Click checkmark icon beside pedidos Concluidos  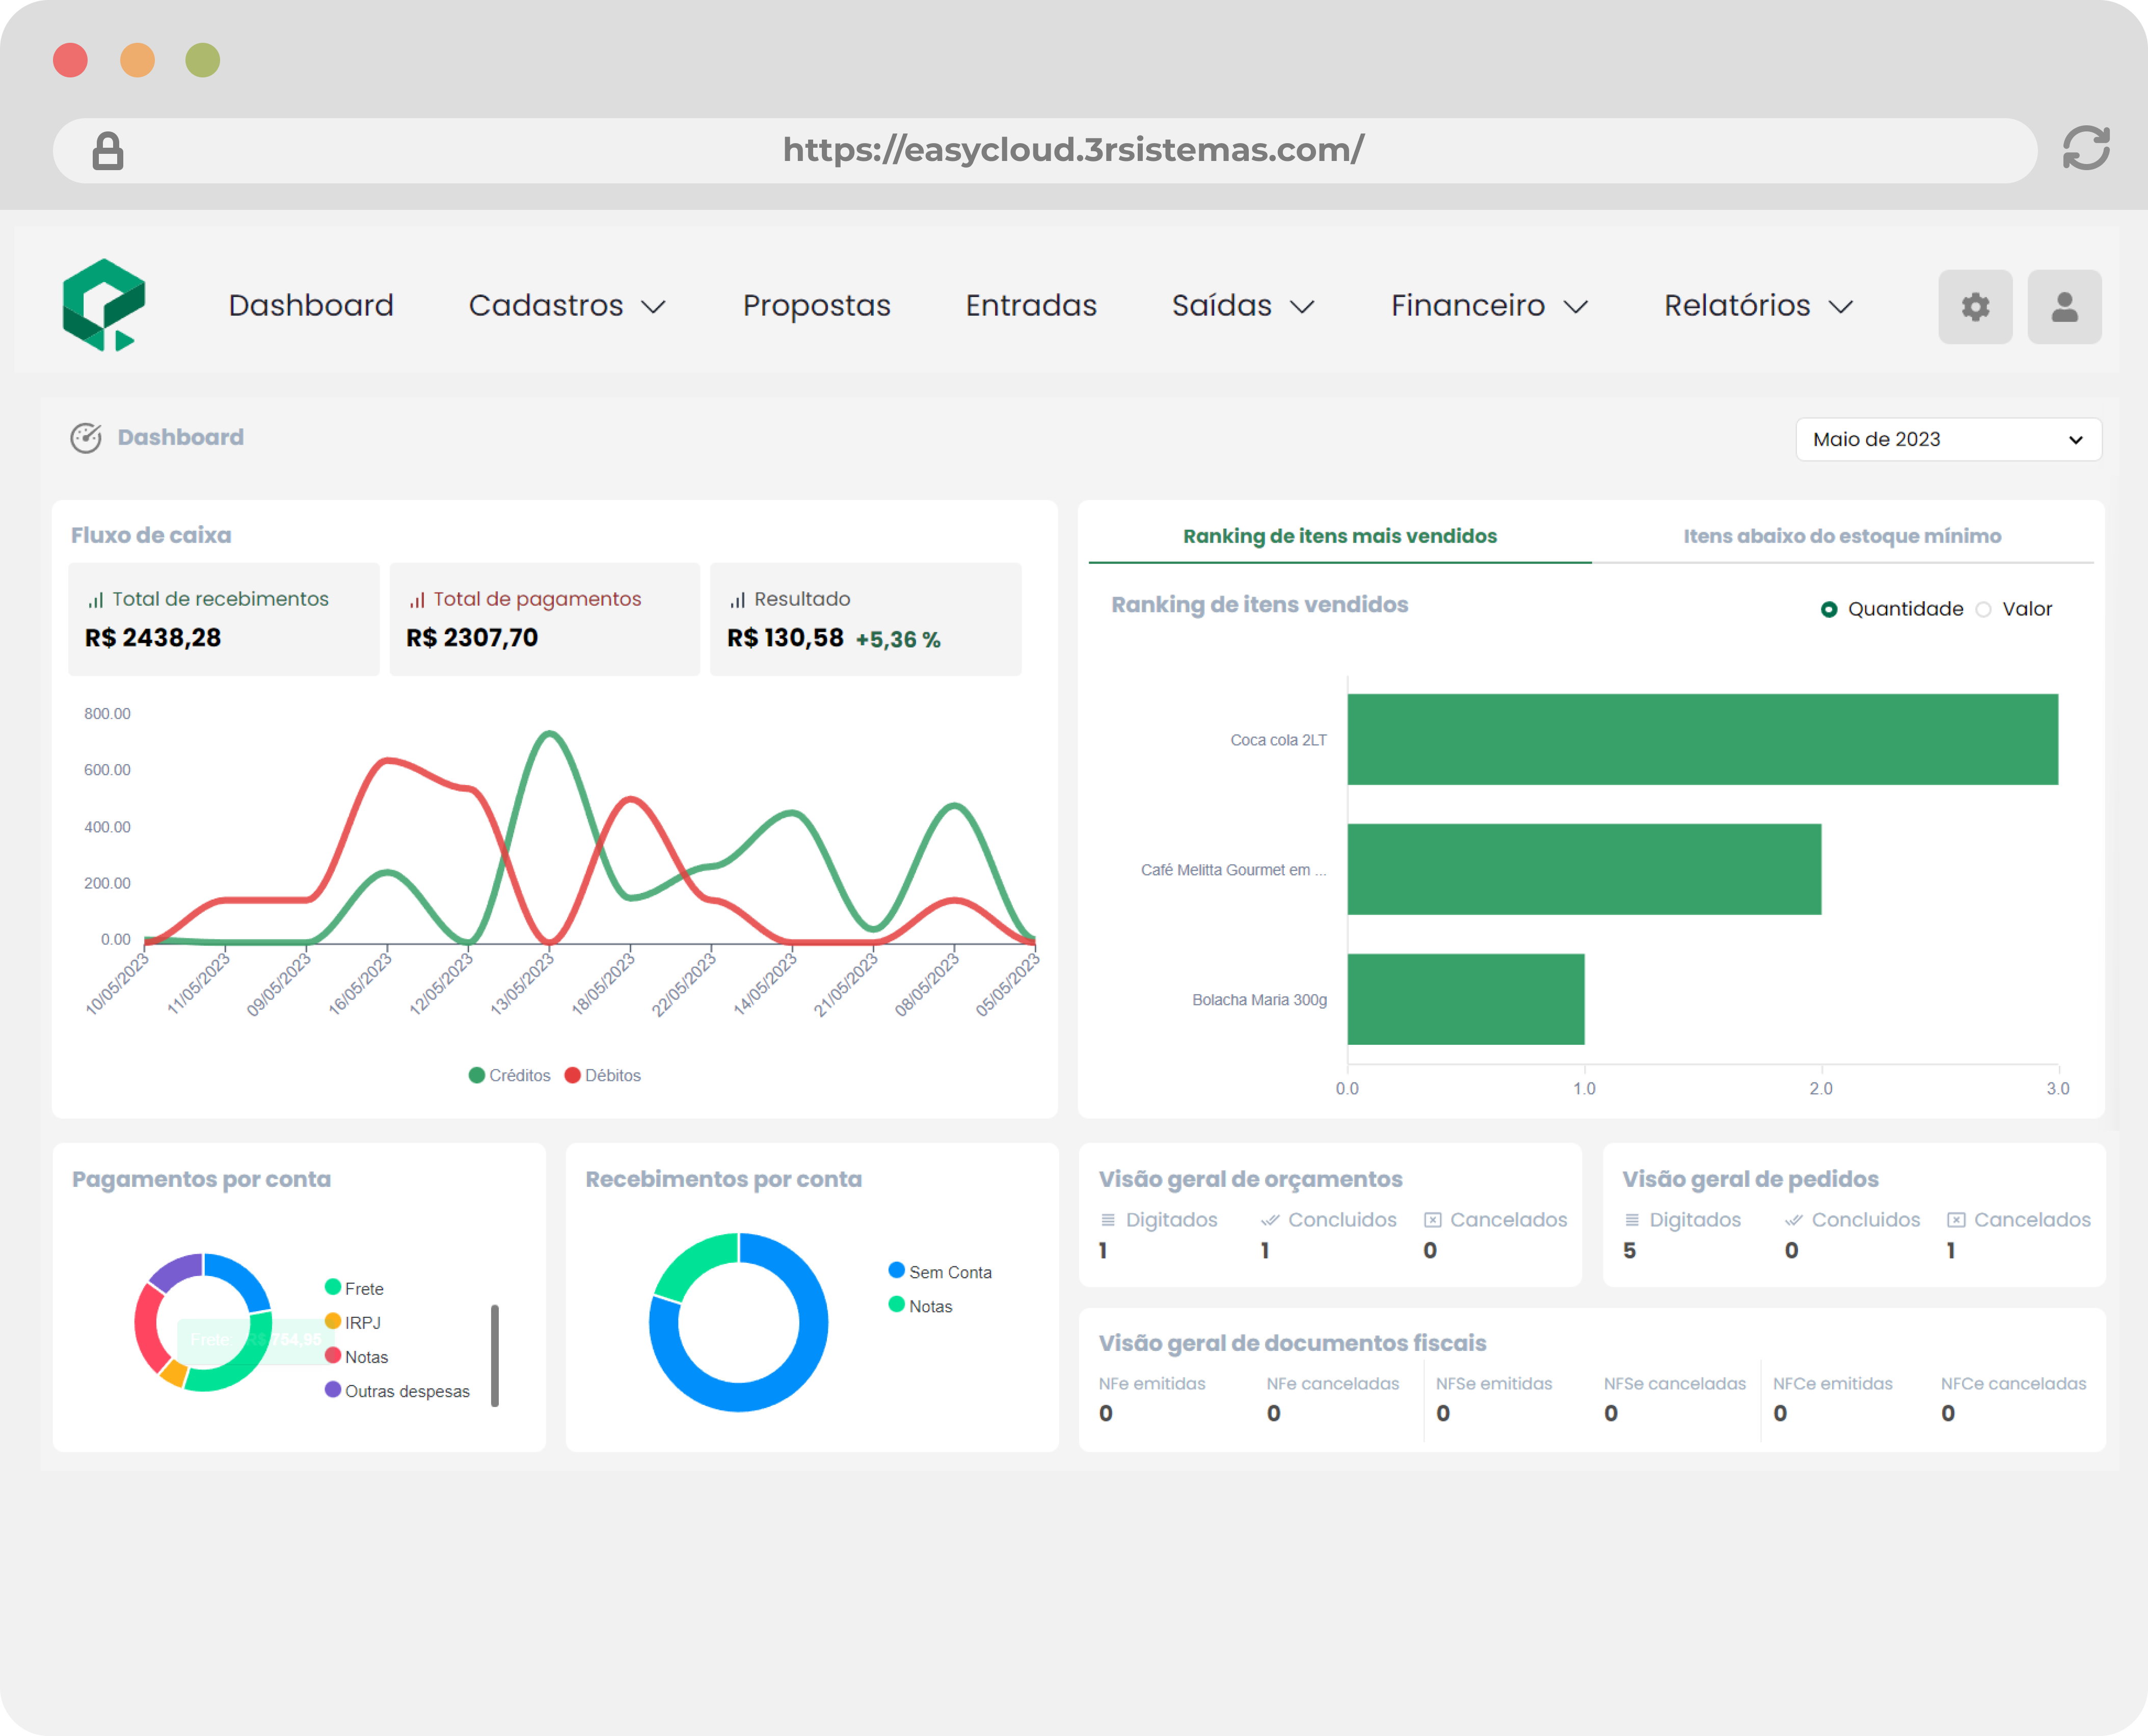pos(1794,1220)
